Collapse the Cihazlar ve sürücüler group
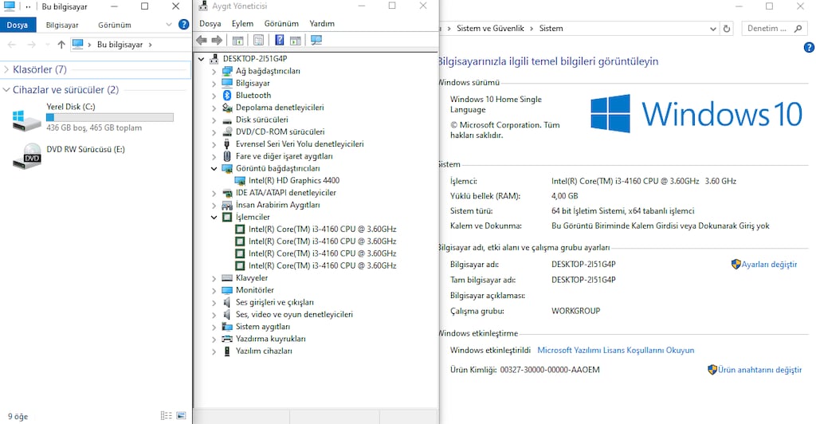Image resolution: width=816 pixels, height=424 pixels. pos(6,89)
